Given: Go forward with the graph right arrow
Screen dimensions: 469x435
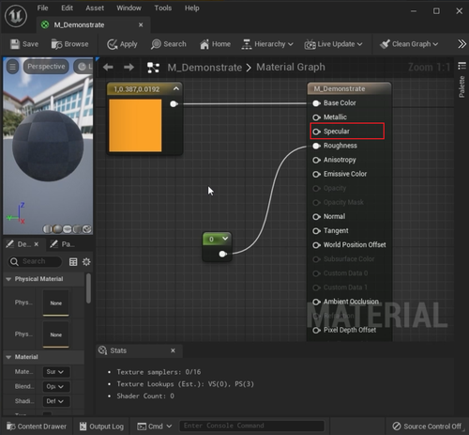Looking at the screenshot, I should 129,67.
